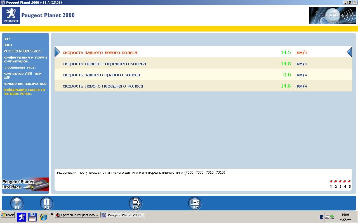Screen dimensions: 358x223
Task: Open the floppy disk quick-launch icon on taskbar
Action: point(32,217)
